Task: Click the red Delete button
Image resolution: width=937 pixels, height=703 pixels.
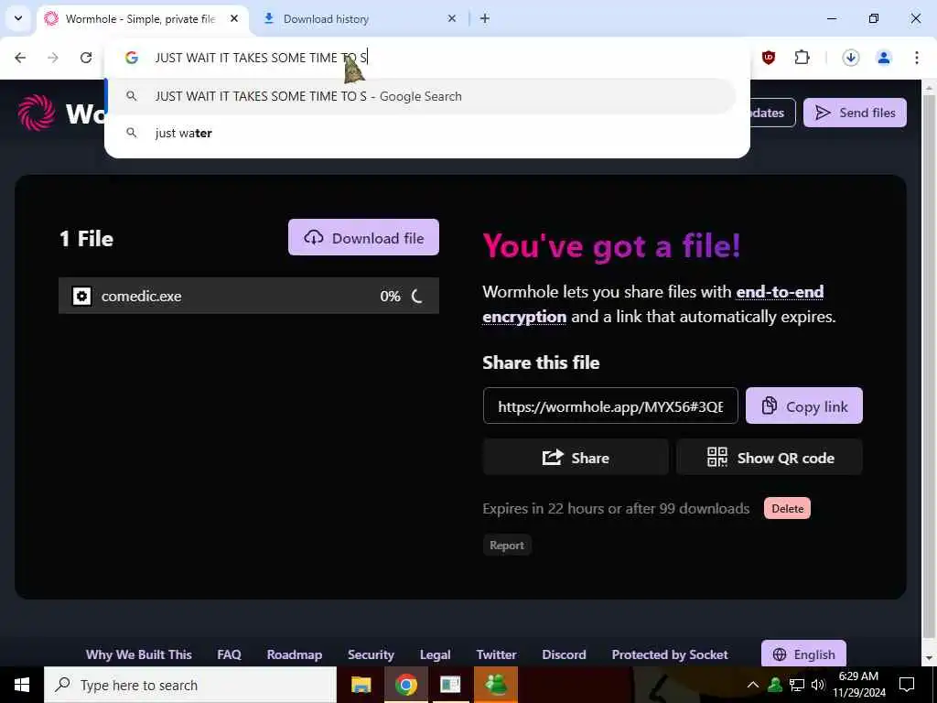Action: [787, 508]
